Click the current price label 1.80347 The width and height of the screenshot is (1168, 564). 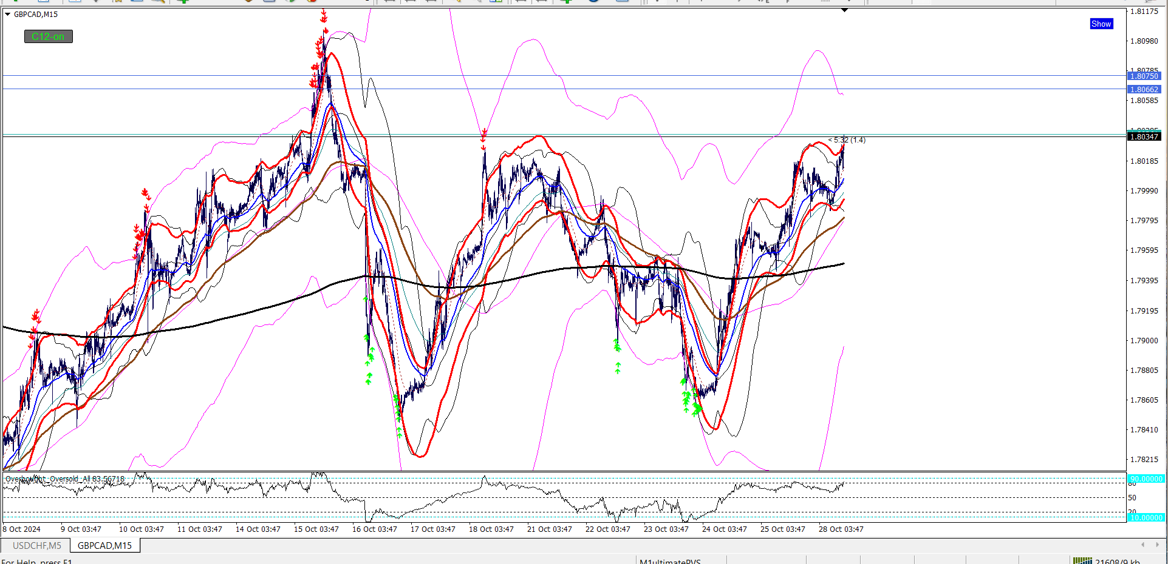(1144, 136)
